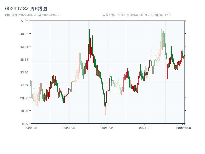Click the y-axis label 33.66
The image size is (205, 154).
click(x=24, y=72)
